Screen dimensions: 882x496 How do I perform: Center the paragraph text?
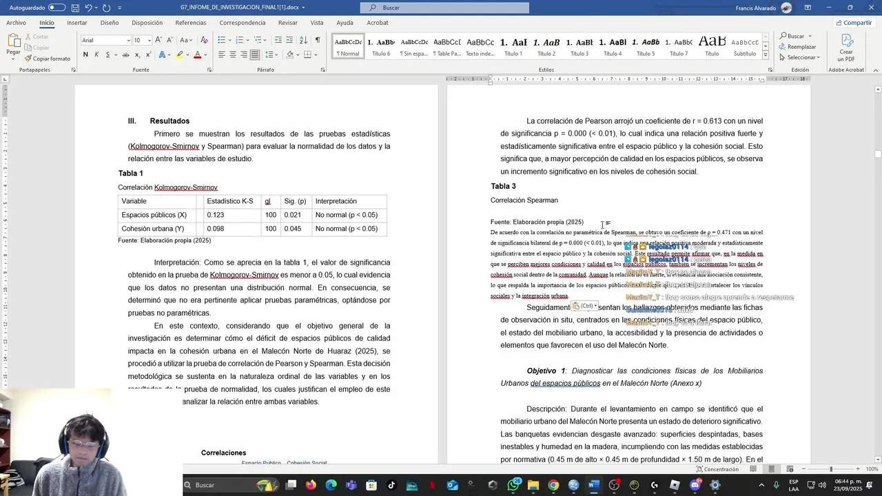233,54
